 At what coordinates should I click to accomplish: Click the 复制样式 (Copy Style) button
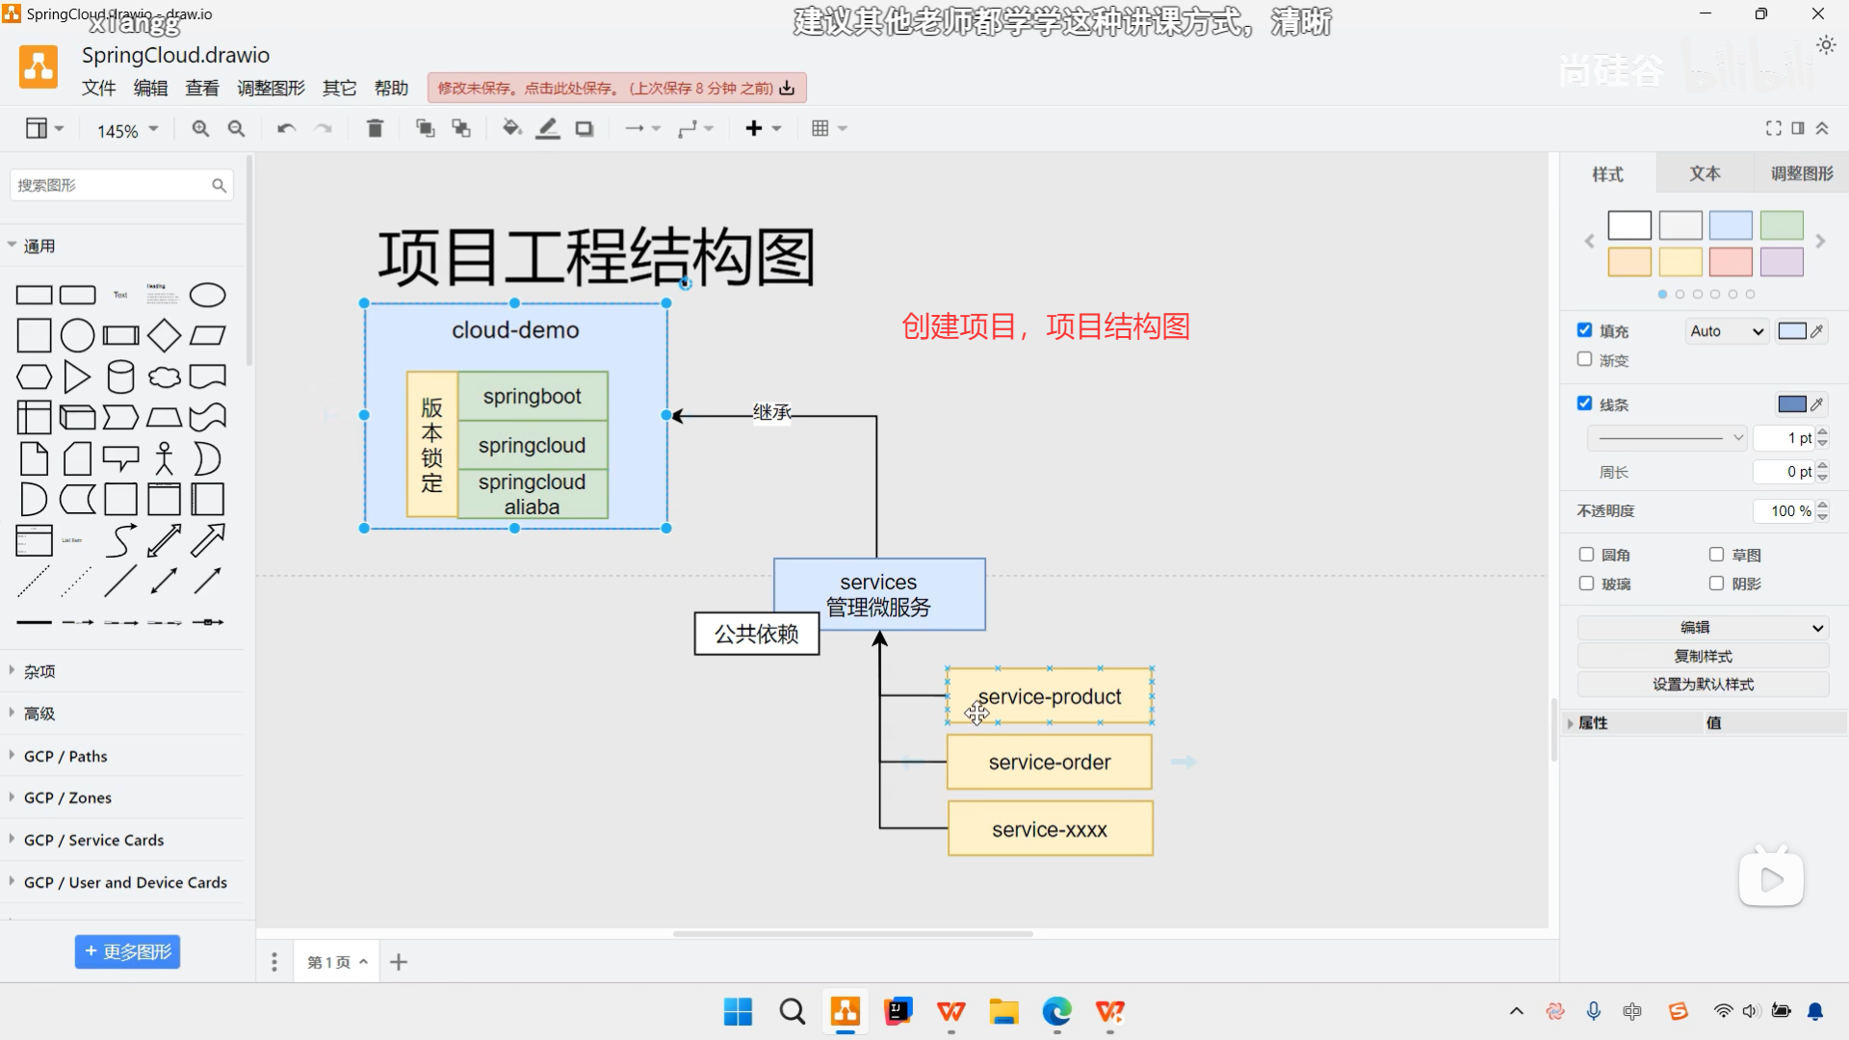click(1701, 656)
